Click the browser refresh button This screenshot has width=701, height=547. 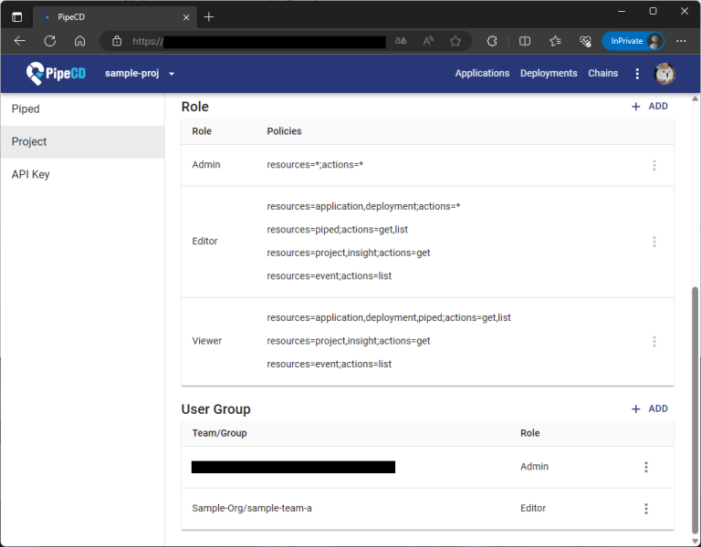pos(50,41)
